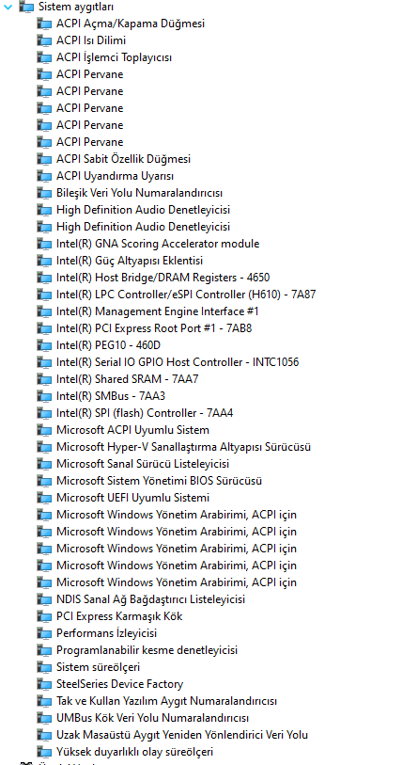The image size is (402, 765).
Task: Click the icon beside Intel(R) PEG10 - 460D
Action: (x=44, y=345)
